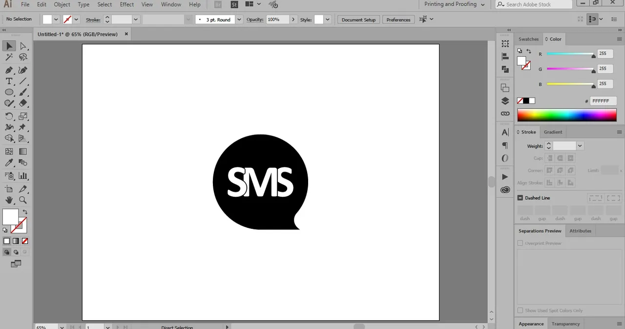
Task: Select the Shape Builder tool
Action: point(9,139)
